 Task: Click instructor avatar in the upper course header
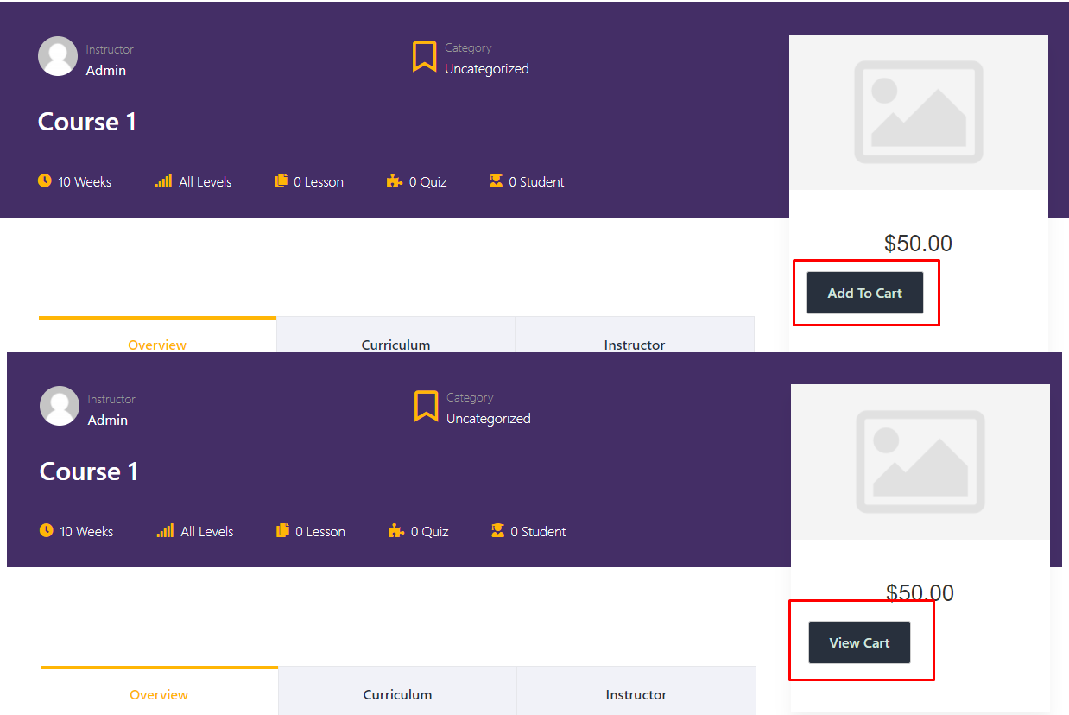(58, 56)
